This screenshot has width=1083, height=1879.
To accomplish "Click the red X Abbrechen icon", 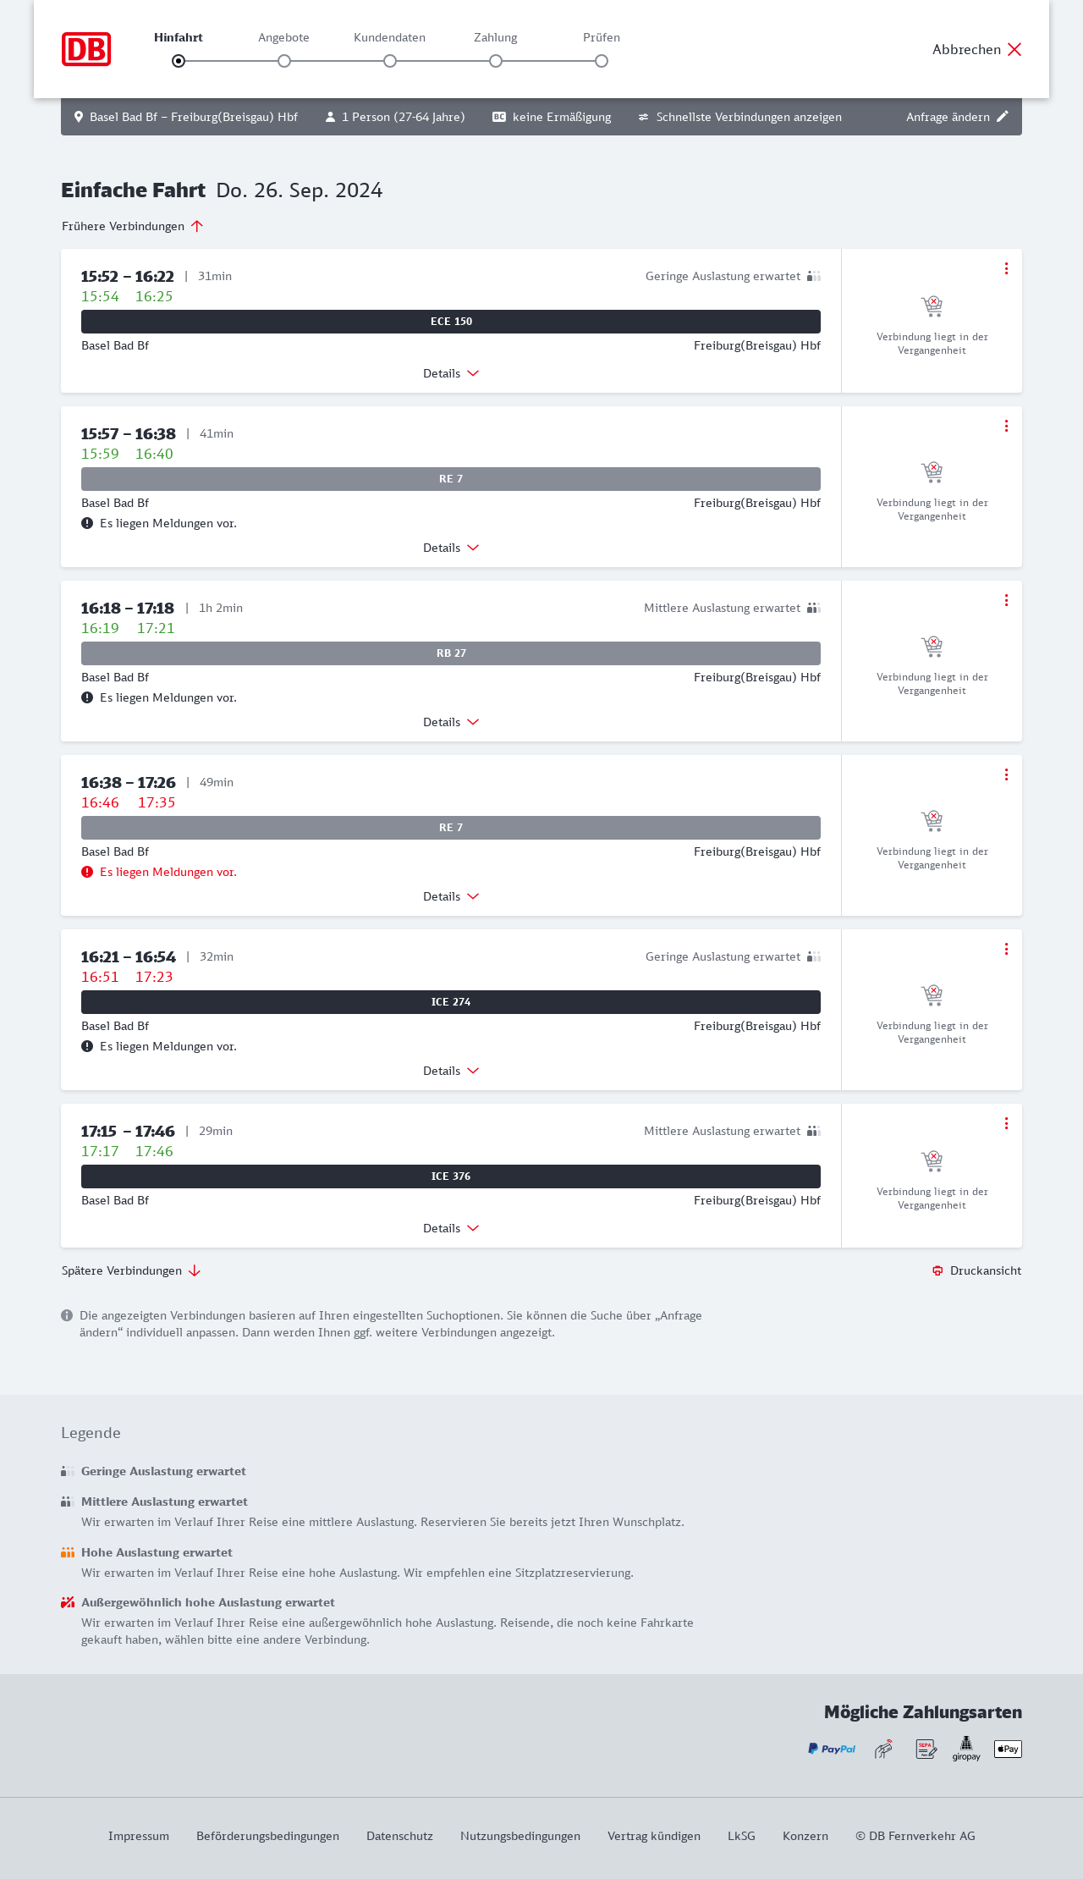I will point(1014,49).
